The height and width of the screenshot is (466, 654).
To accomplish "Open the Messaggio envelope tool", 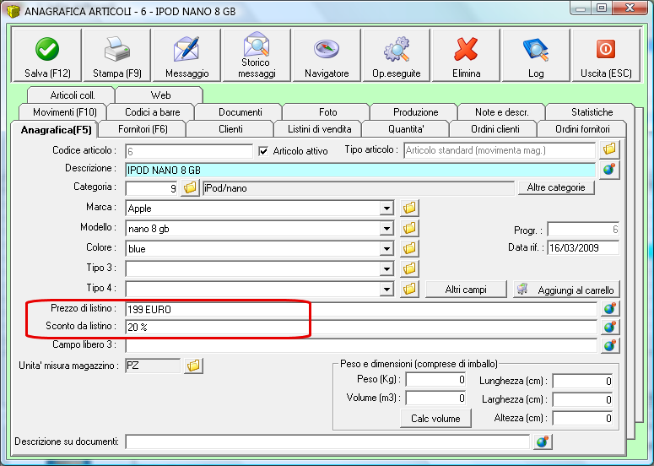I will [186, 55].
